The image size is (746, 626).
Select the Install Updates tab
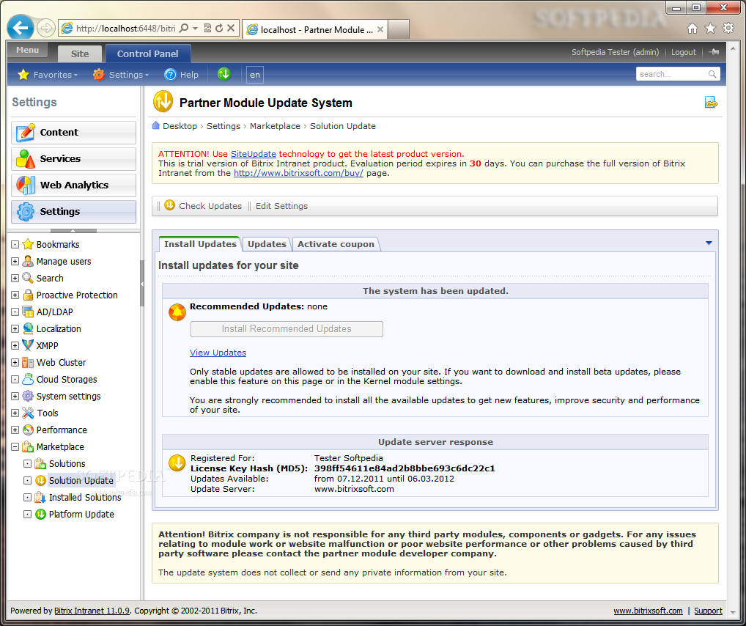(x=200, y=244)
